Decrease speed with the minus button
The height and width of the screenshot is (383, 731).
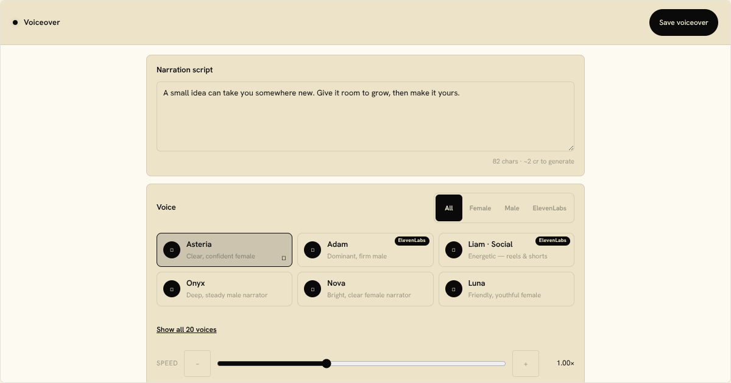coord(197,364)
